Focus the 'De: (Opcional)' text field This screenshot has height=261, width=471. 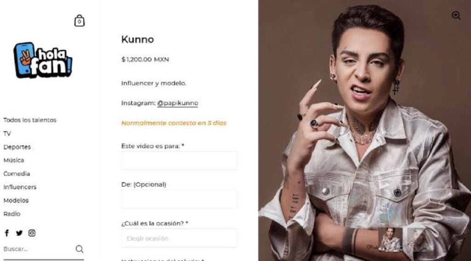coord(179,199)
